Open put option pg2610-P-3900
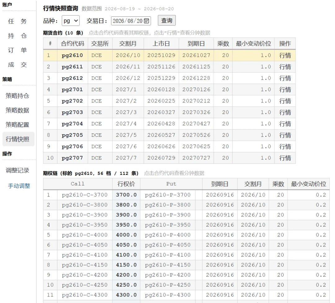 (168, 215)
